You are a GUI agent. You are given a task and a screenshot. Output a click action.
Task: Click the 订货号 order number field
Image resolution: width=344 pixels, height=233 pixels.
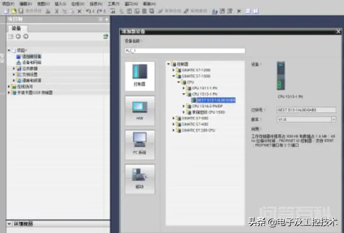(x=306, y=110)
